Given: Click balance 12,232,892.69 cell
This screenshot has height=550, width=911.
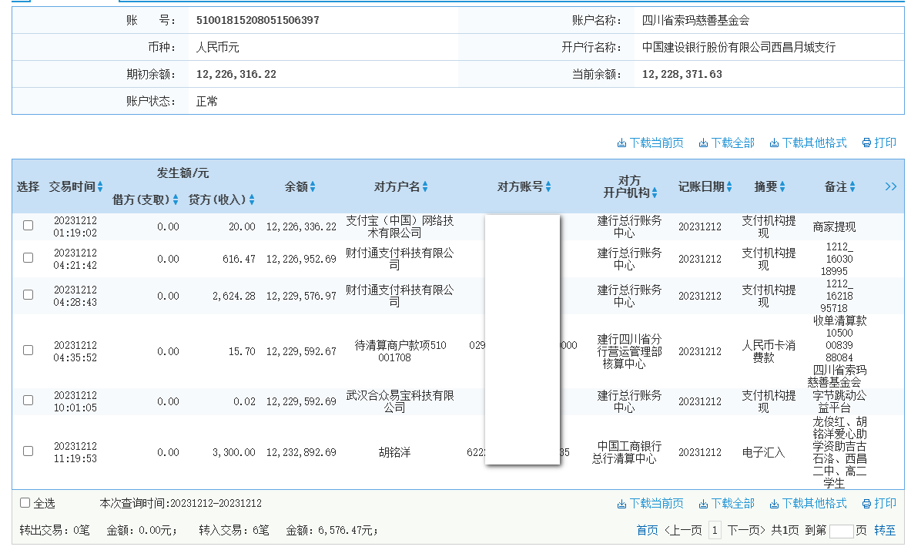Looking at the screenshot, I should [x=301, y=452].
